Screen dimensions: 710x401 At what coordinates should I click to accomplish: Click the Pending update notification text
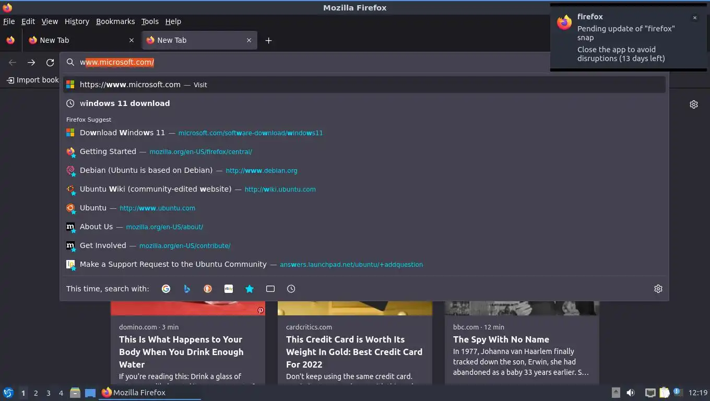[x=626, y=33]
